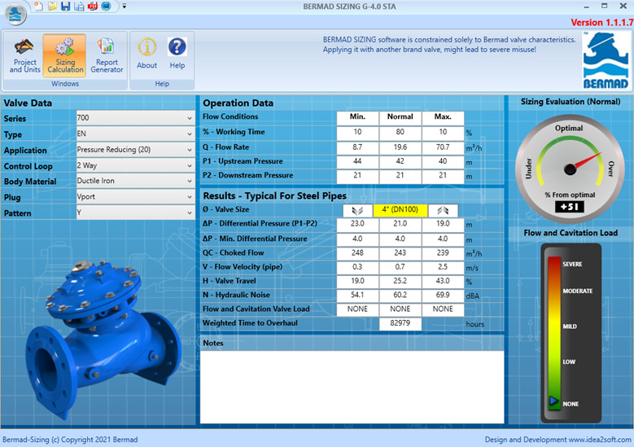Click the Bermad logo in the ribbon

tap(606, 60)
